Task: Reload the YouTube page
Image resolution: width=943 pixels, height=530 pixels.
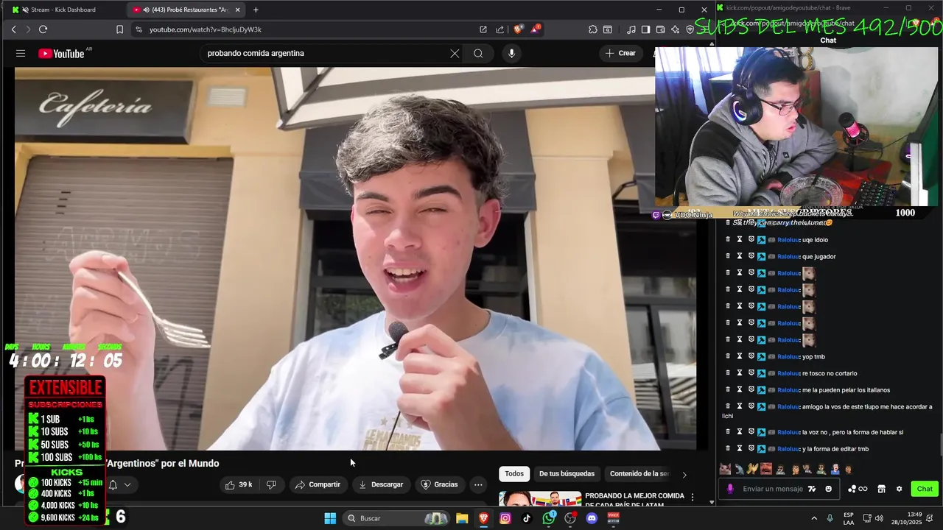Action: pos(43,29)
